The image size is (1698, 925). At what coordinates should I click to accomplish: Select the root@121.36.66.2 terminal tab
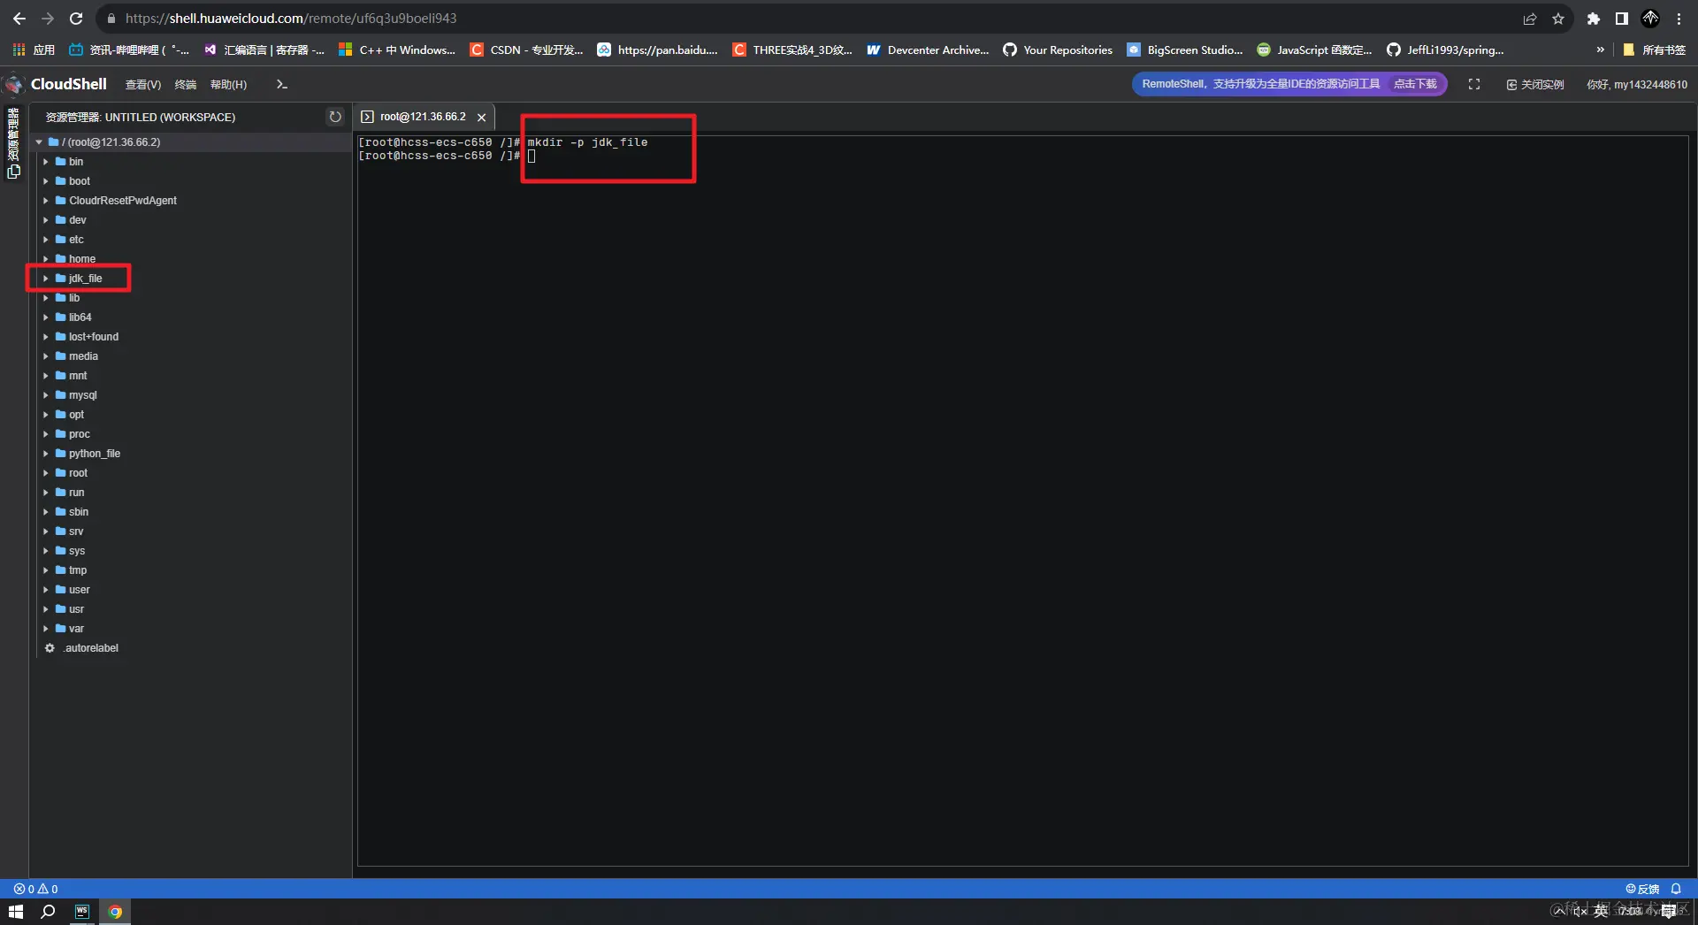[x=423, y=117]
